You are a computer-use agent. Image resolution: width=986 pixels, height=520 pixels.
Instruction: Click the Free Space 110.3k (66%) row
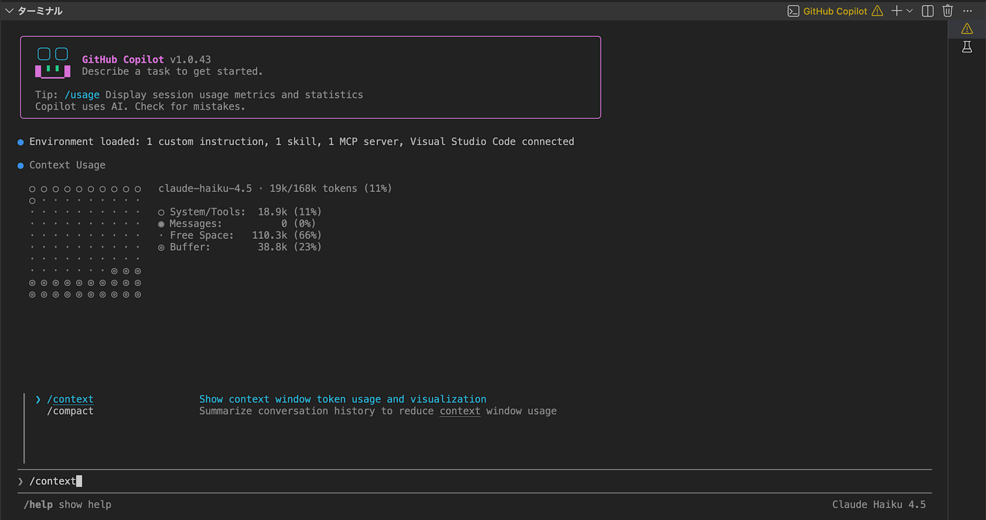240,235
